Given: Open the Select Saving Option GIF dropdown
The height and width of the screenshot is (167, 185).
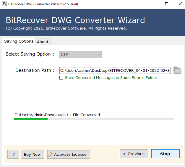Looking at the screenshot, I should (80, 54).
